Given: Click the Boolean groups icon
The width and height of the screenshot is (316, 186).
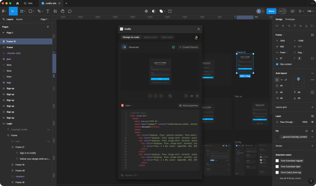Looking at the screenshot, I should point(161,11).
